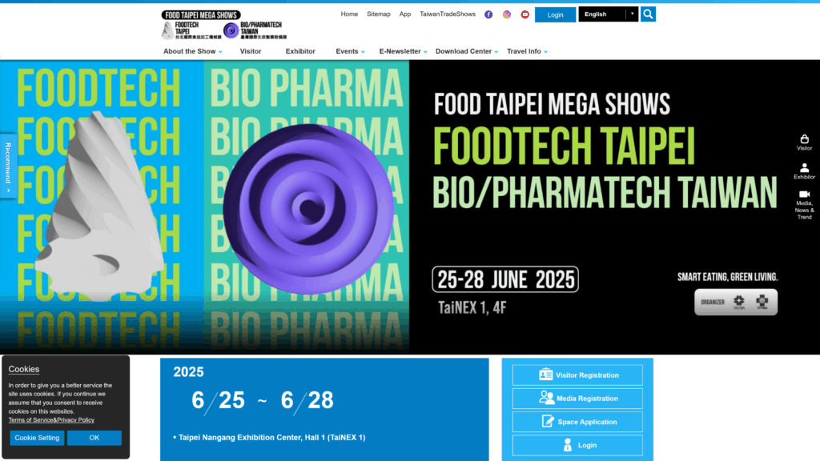Click the 25-28 JUNE 2025 date badge
This screenshot has height=461, width=820.
pyautogui.click(x=505, y=279)
